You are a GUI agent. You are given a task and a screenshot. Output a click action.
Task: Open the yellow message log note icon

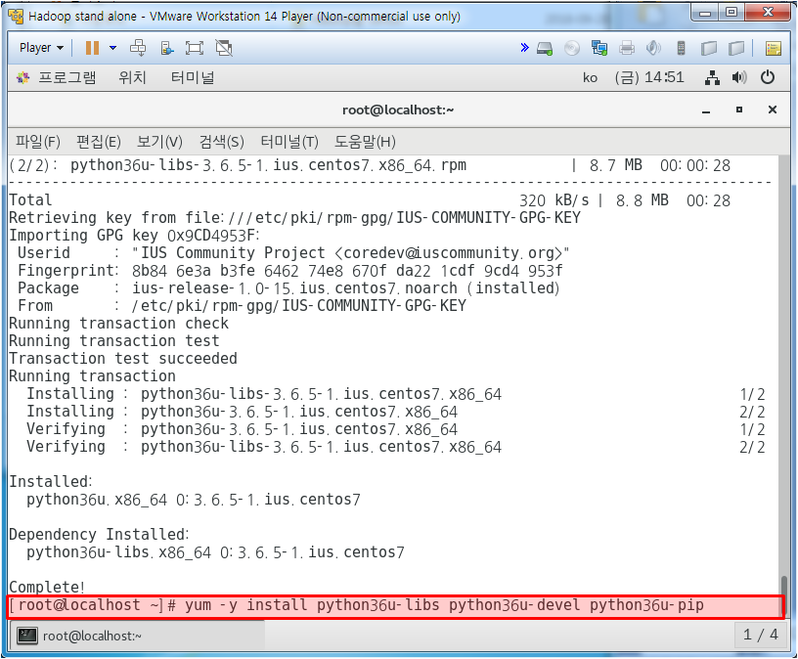(x=773, y=48)
